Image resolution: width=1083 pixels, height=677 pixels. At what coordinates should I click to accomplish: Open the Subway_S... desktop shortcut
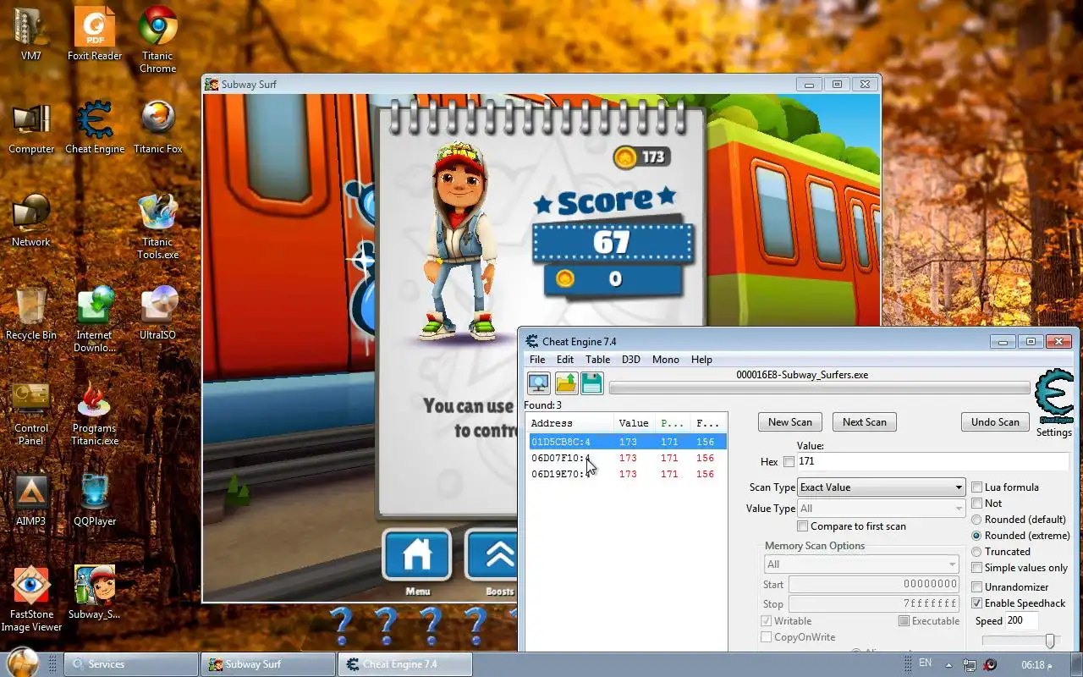(x=95, y=593)
